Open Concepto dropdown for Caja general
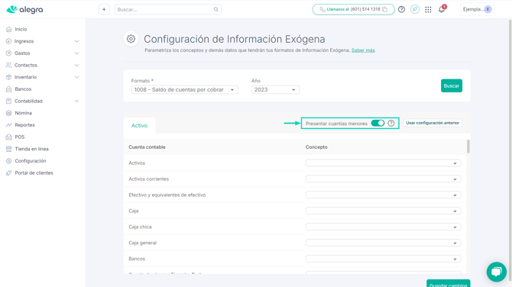The image size is (512, 287). (x=384, y=243)
